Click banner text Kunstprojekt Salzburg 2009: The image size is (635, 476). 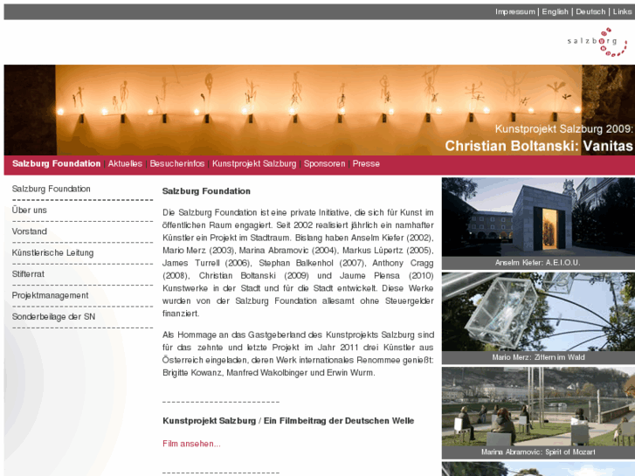[563, 128]
